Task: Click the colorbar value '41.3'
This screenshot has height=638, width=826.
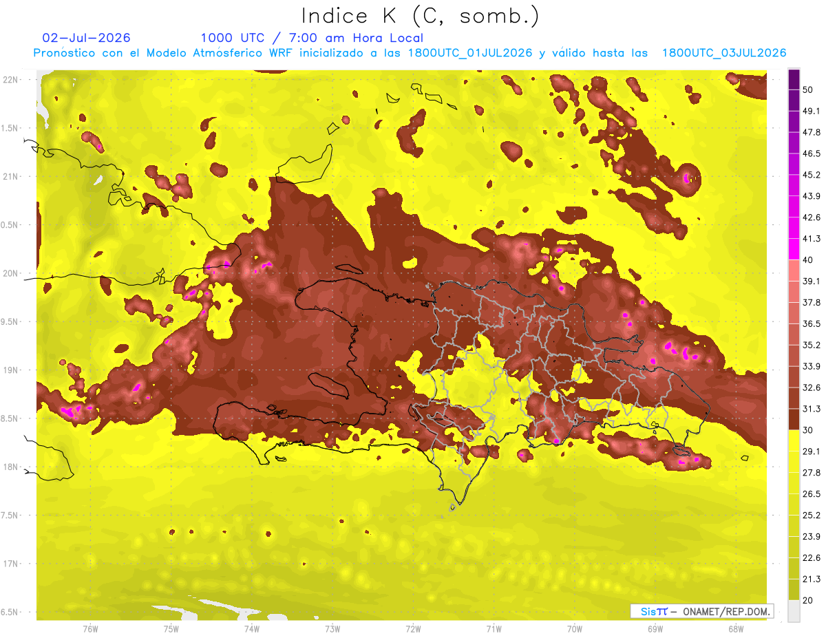Action: pos(811,239)
